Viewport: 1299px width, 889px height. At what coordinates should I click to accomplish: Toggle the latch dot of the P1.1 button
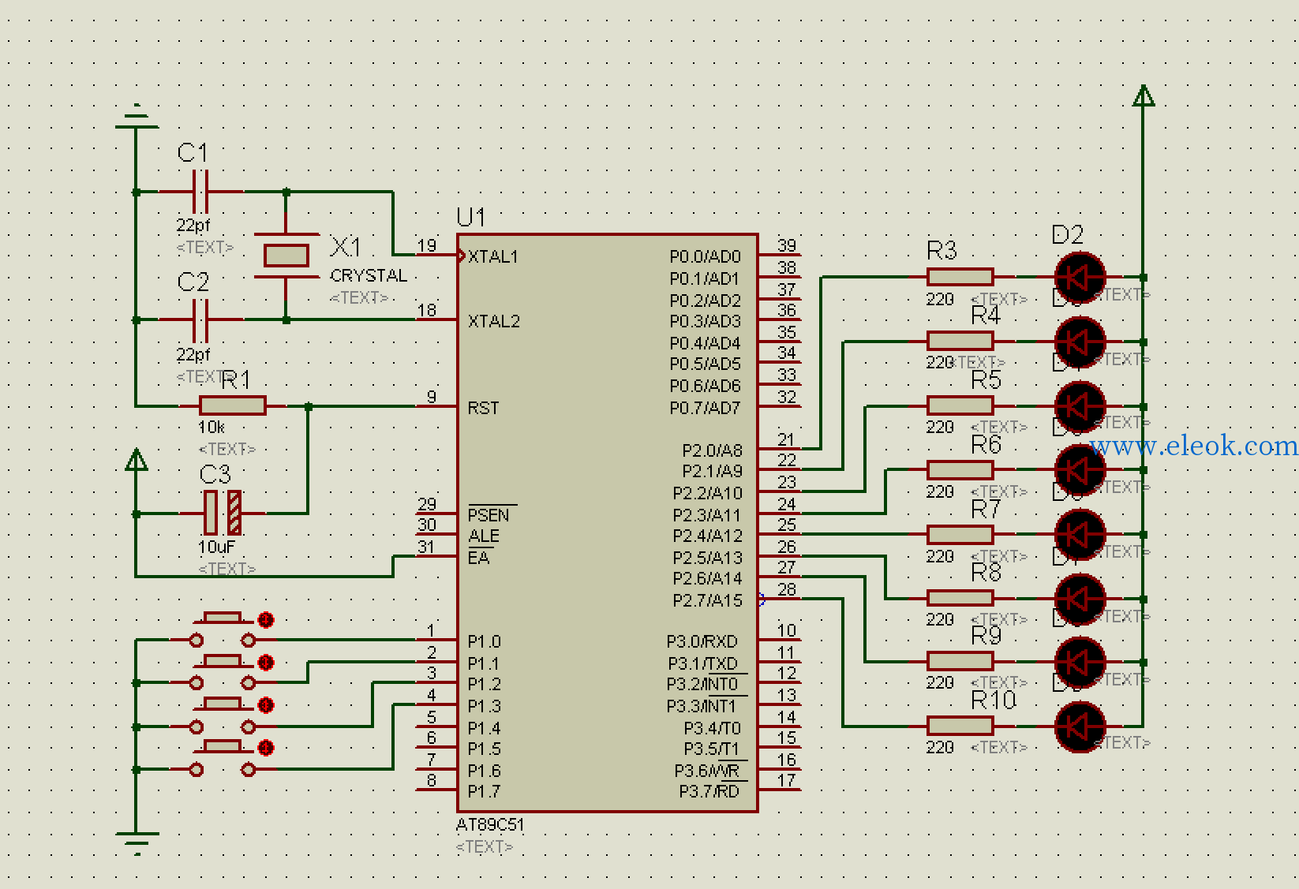pos(266,663)
